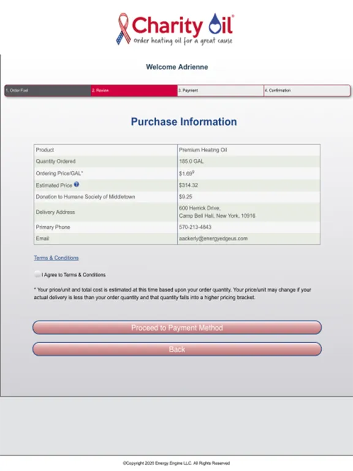This screenshot has width=353, height=471.
Task: Select the 1. Order Fuel step
Action: pyautogui.click(x=48, y=90)
